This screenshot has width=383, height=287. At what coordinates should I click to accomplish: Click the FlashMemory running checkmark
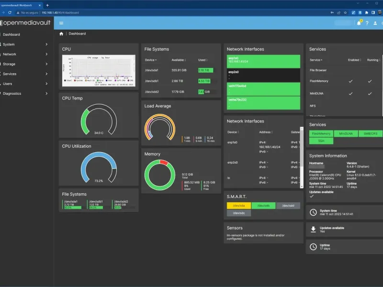(x=370, y=81)
